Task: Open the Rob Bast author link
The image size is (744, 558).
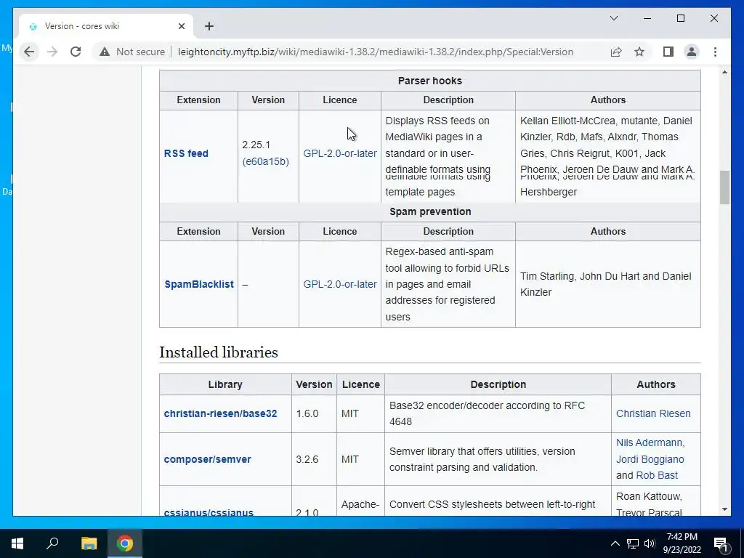Action: [657, 475]
